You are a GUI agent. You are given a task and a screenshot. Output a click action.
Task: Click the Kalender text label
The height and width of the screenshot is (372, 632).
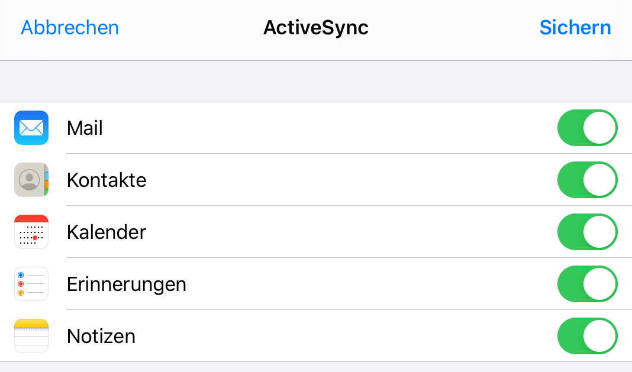[x=107, y=232]
